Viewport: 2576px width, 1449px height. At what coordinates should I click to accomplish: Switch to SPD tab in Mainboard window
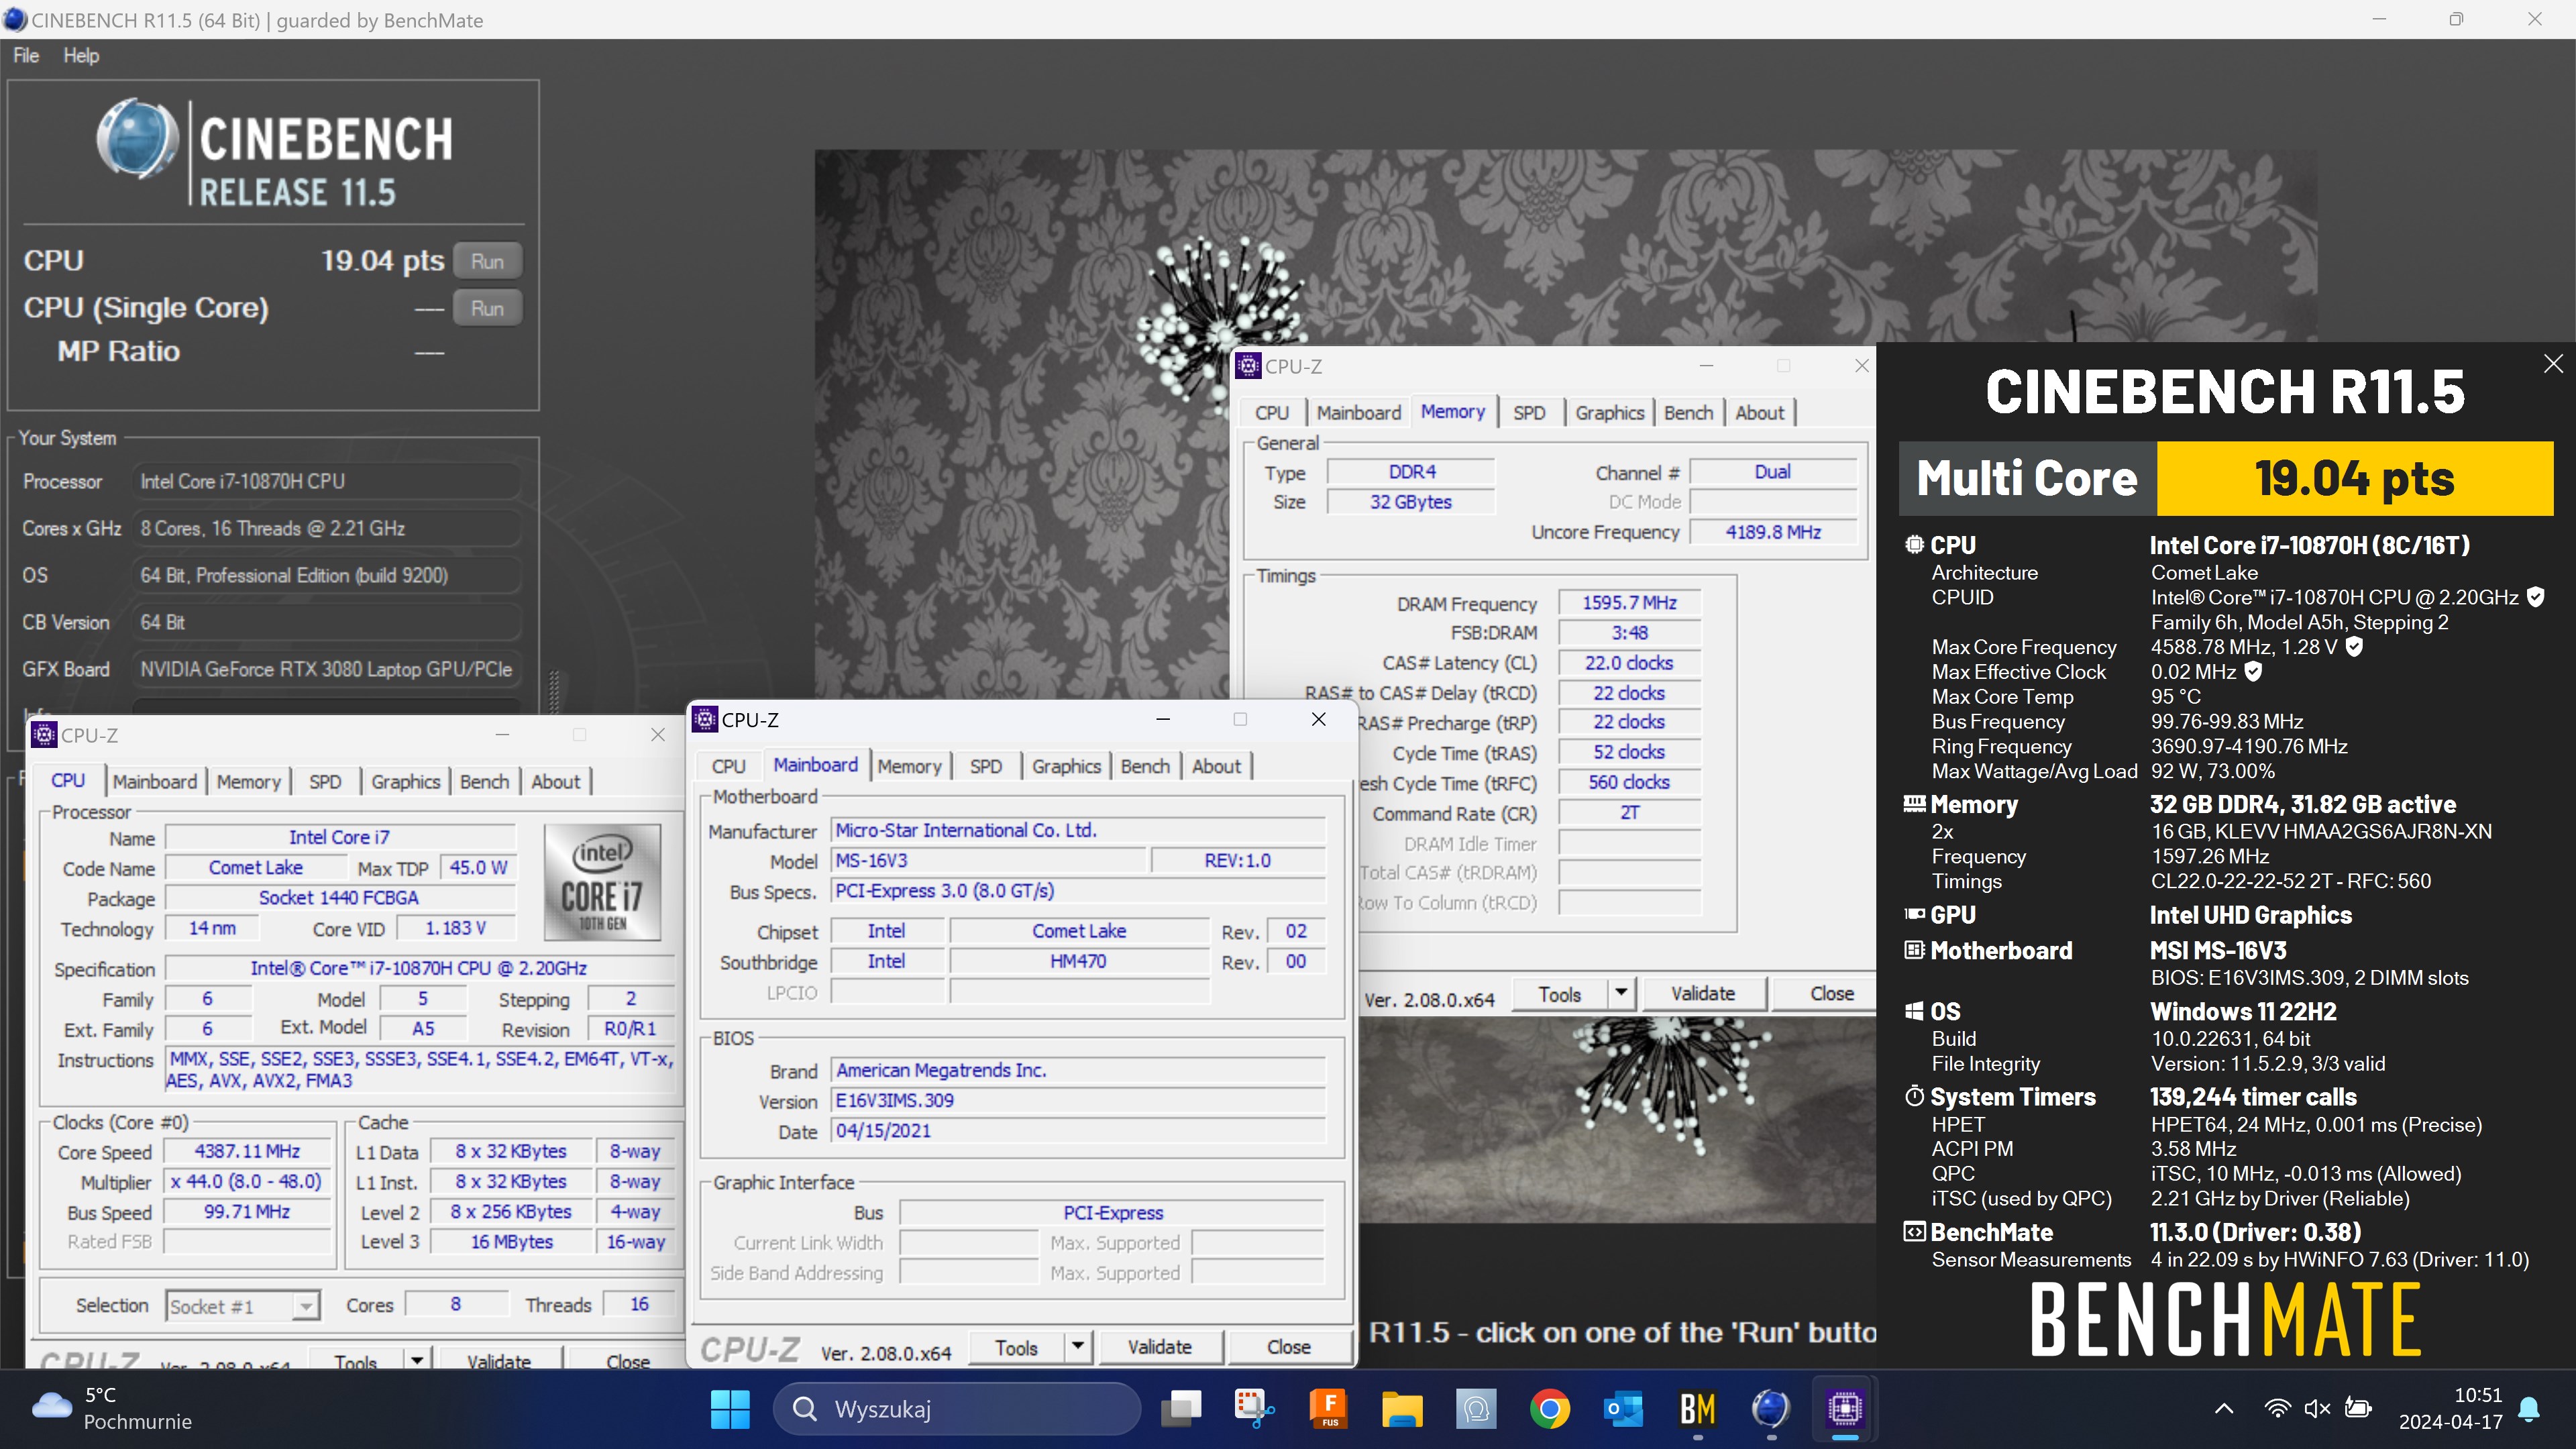[985, 766]
